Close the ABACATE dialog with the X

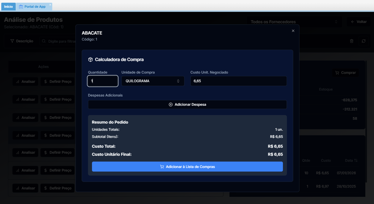293,31
